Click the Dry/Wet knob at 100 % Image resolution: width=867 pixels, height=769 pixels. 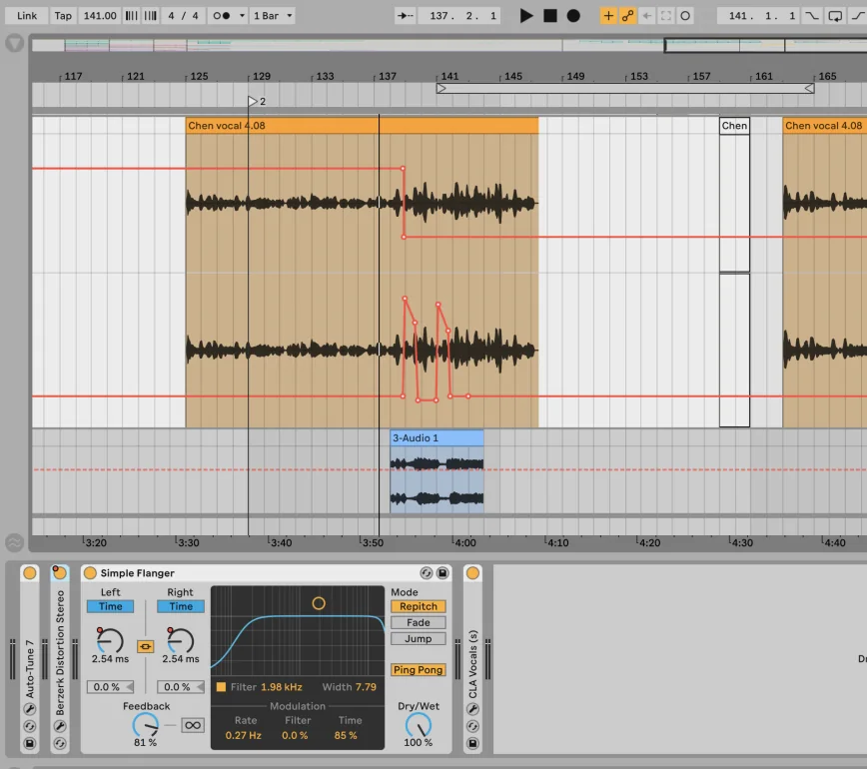[418, 725]
